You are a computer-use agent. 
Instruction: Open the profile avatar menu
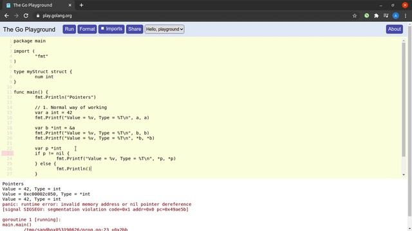pyautogui.click(x=395, y=15)
